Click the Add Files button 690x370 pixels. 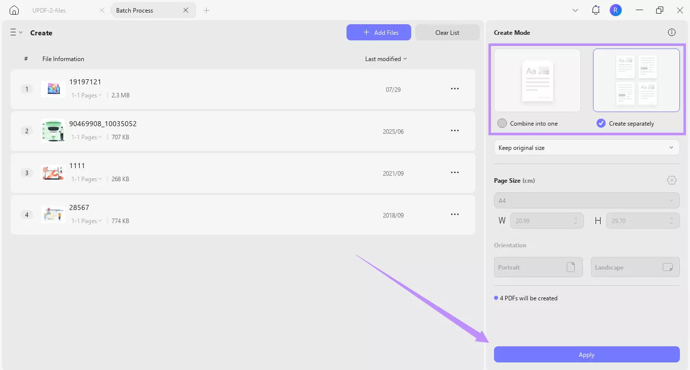tap(379, 32)
